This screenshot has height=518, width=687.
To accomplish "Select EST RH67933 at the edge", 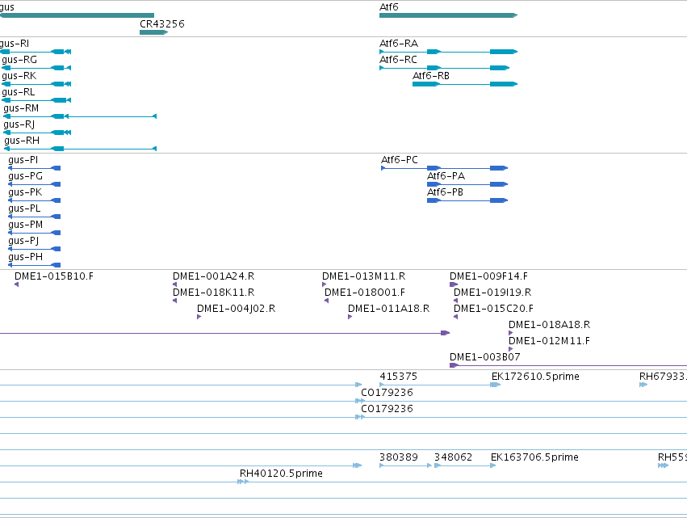I will click(643, 385).
